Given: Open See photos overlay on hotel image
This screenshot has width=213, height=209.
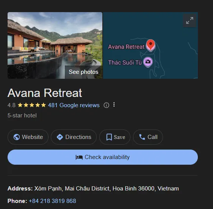Looking at the screenshot, I should click(83, 72).
